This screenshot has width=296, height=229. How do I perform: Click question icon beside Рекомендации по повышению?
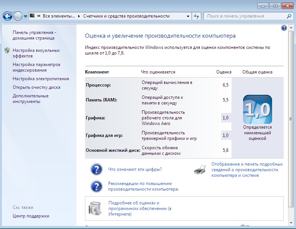97,186
